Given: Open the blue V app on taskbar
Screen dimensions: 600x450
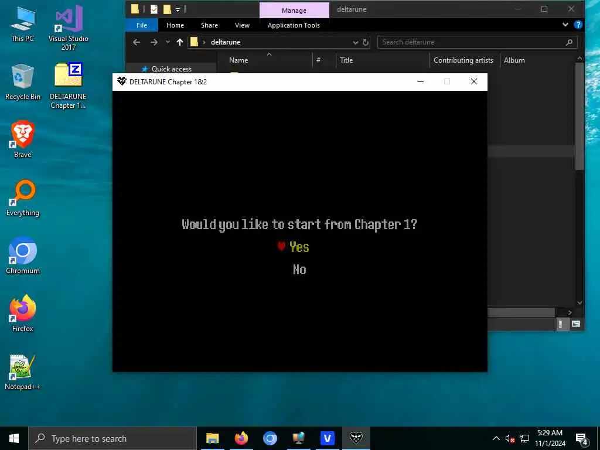Looking at the screenshot, I should (327, 438).
